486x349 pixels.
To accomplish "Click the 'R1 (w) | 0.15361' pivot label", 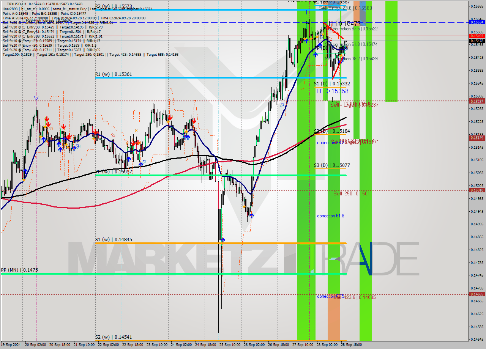I will pos(114,74).
